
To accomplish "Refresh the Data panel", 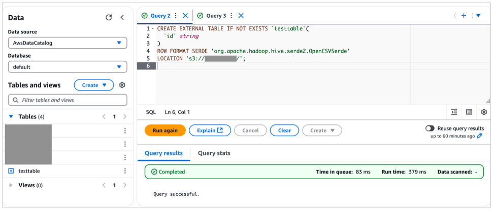I will tap(109, 18).
